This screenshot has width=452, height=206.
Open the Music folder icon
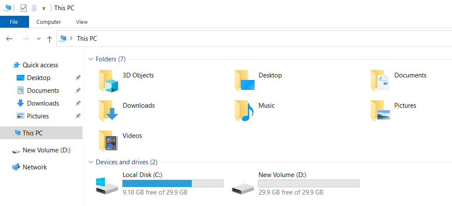[244, 111]
